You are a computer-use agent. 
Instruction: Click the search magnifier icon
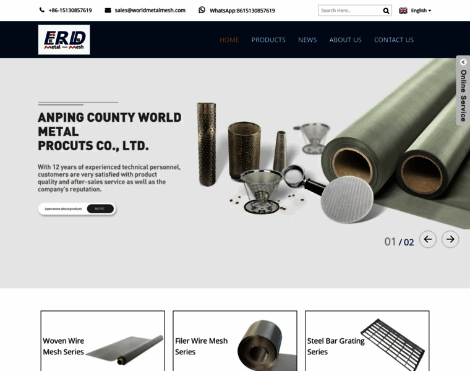click(x=386, y=11)
